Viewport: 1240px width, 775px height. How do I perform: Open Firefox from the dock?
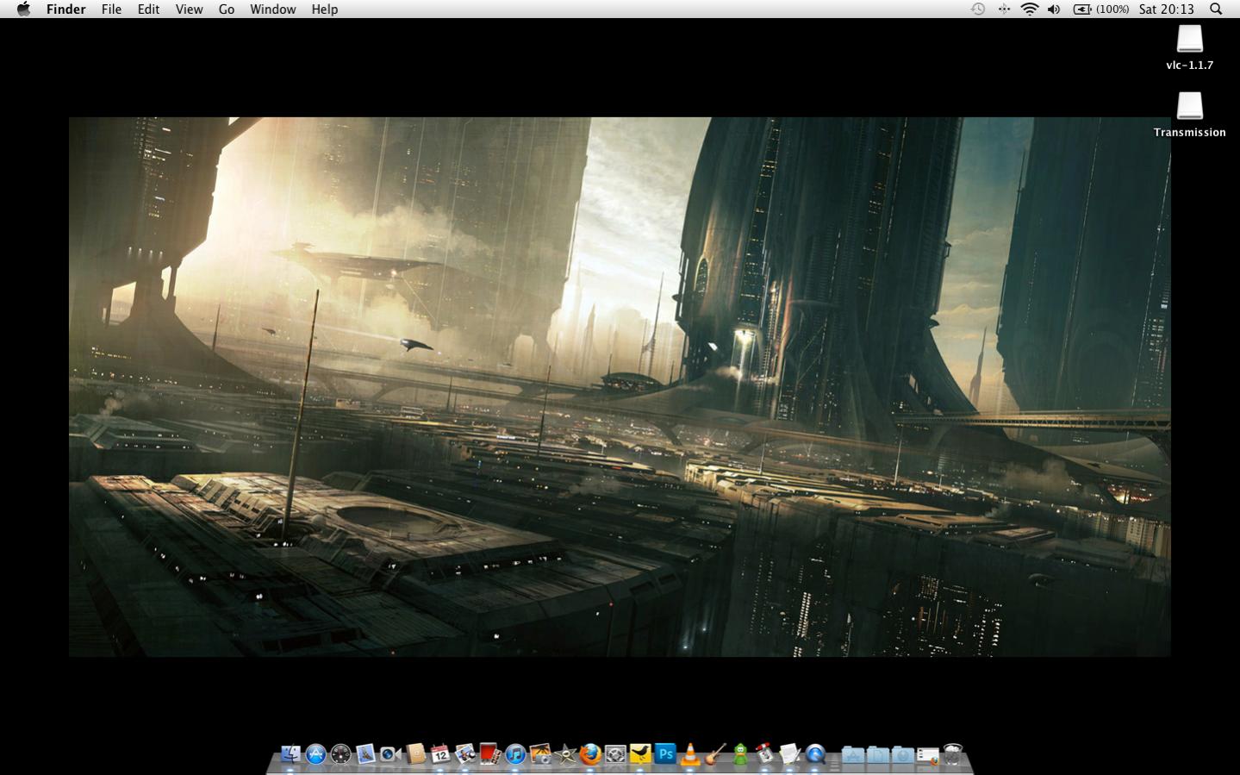click(590, 754)
